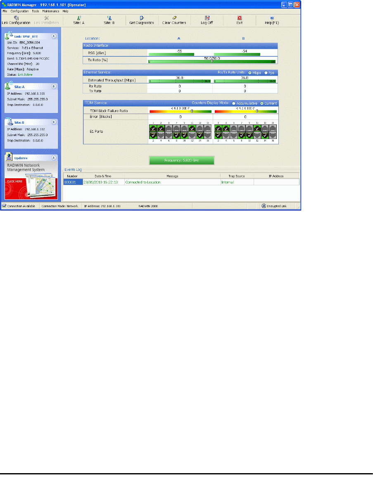This screenshot has height=481, width=373.
Task: Click the Trap Source column header
Action: pos(237,176)
